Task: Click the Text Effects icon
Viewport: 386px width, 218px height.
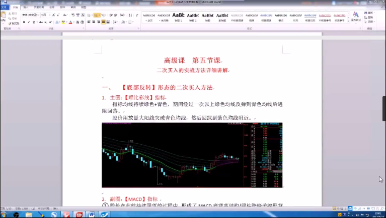Action: (x=57, y=22)
